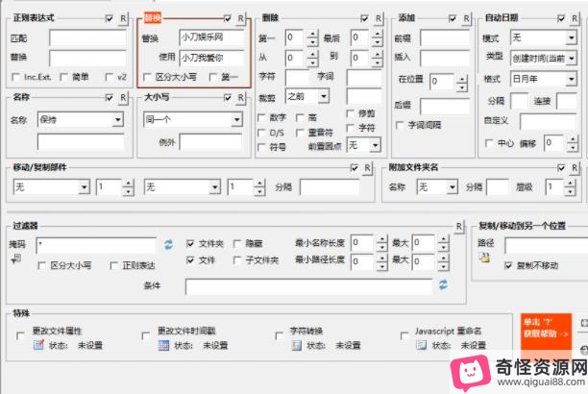Click the 字符转换 status icon

point(295,345)
